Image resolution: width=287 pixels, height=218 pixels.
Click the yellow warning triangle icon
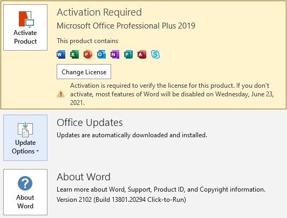[x=60, y=94]
